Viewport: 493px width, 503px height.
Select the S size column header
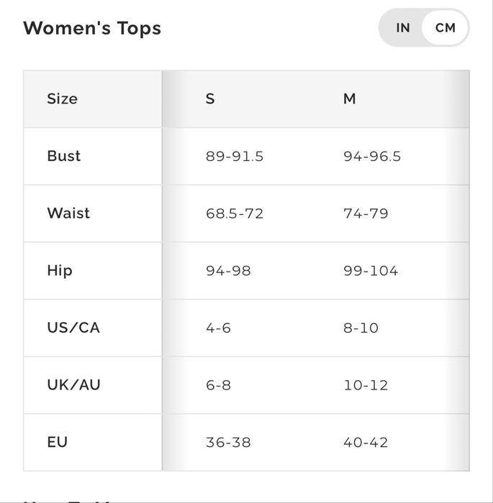(210, 99)
